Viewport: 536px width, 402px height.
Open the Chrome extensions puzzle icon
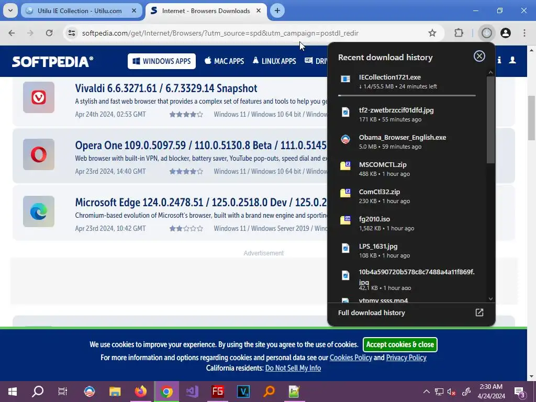459,33
